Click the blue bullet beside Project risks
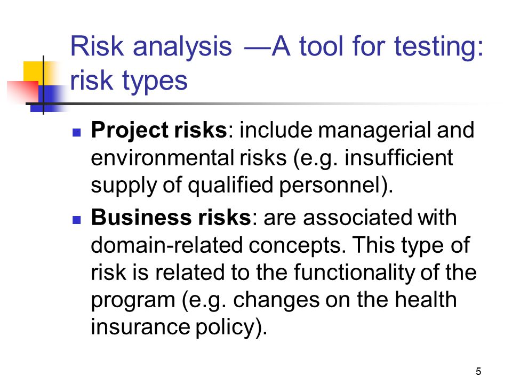The height and width of the screenshot is (384, 512). [x=77, y=132]
